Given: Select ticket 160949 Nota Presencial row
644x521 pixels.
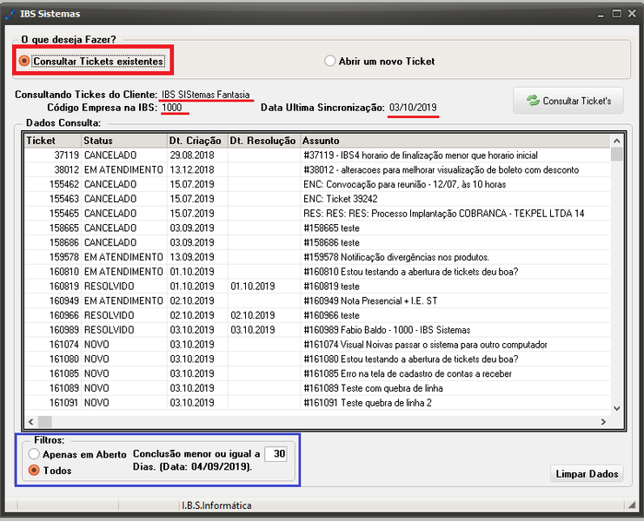Looking at the screenshot, I should click(x=317, y=301).
